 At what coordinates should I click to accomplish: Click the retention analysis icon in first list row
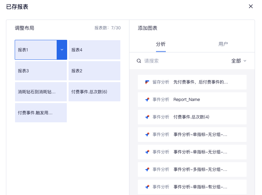click(x=147, y=82)
